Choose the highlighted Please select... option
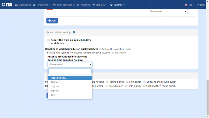This screenshot has height=118, width=209. (x=70, y=78)
